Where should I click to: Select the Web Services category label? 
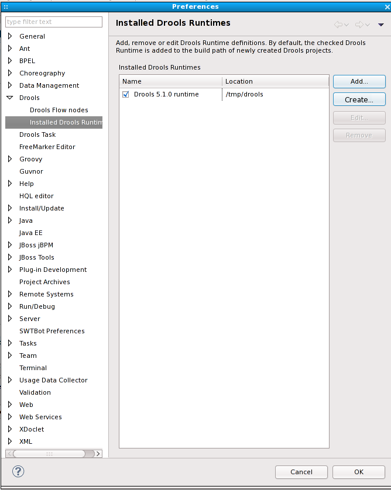[40, 417]
